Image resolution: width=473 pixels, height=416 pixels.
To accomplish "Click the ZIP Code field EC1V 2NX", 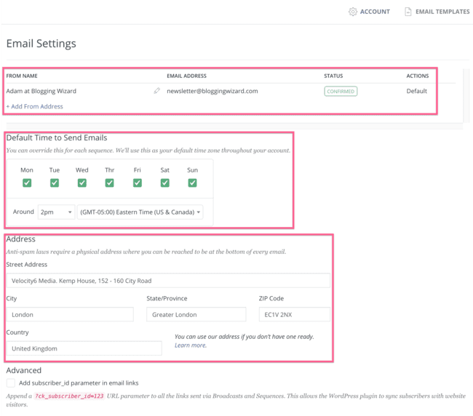I will tap(295, 314).
